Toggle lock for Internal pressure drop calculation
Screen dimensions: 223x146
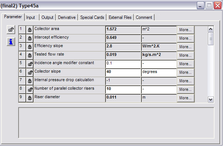pyautogui.click(x=30, y=81)
